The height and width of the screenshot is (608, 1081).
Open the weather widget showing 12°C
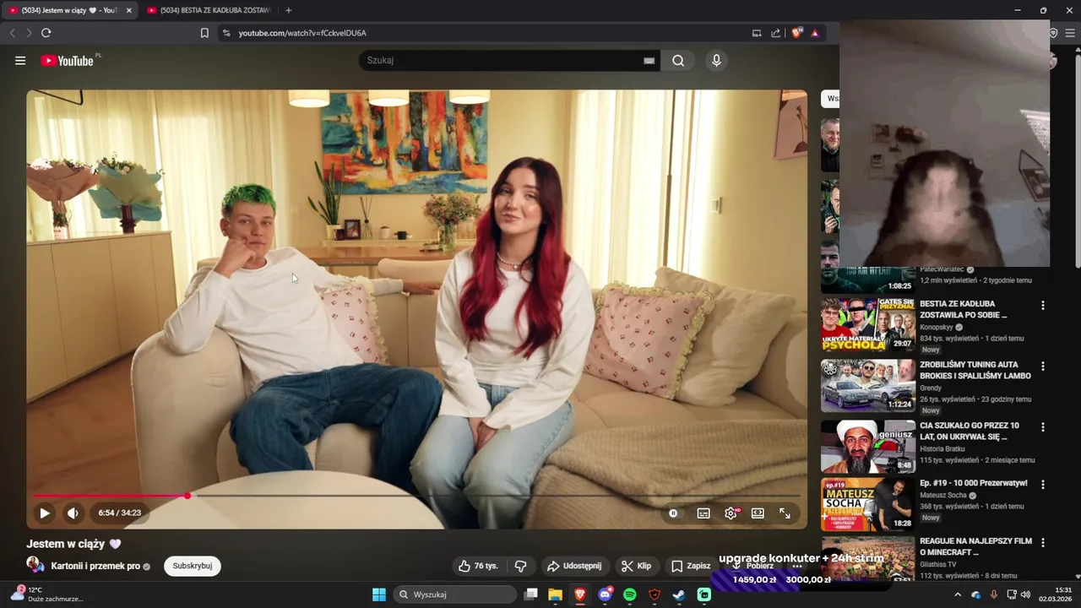point(47,594)
